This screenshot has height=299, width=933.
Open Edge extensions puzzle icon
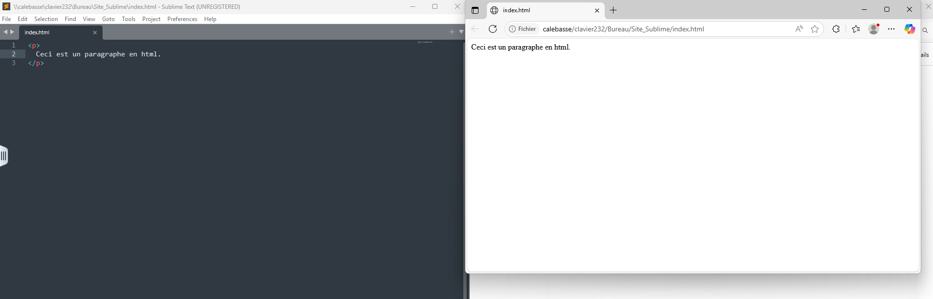click(836, 29)
